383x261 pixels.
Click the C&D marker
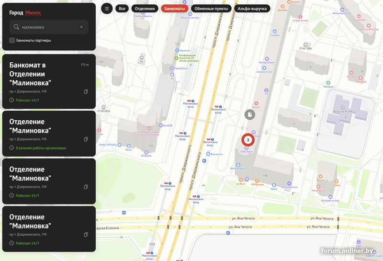click(359, 242)
